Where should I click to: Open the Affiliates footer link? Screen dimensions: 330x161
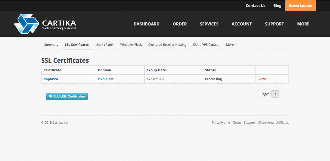283,122
